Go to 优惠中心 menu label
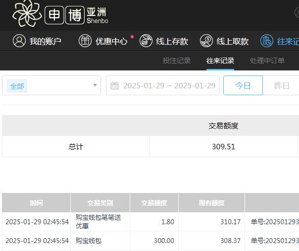This screenshot has height=251, width=299. 111,41
